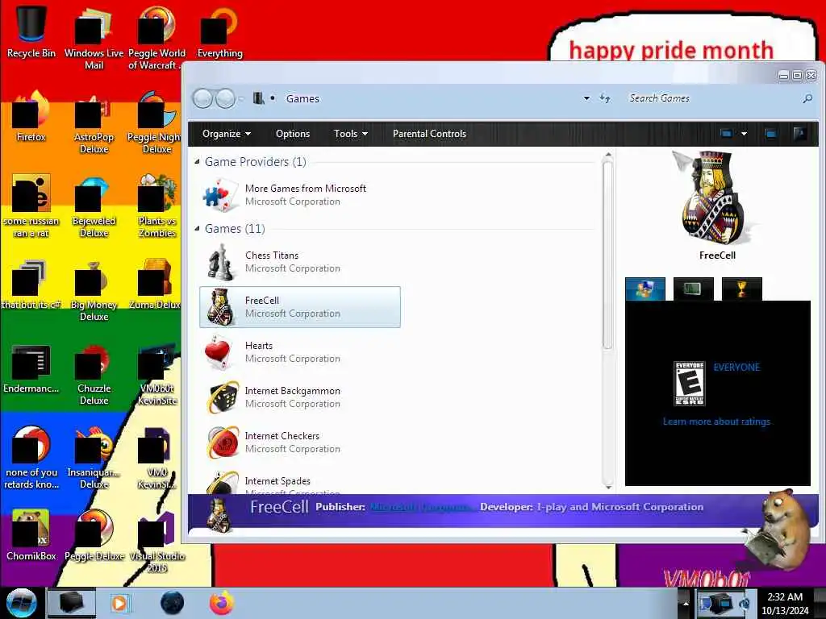This screenshot has width=826, height=619.
Task: Open Chuzzle Deluxe desktop shortcut
Action: tap(94, 374)
